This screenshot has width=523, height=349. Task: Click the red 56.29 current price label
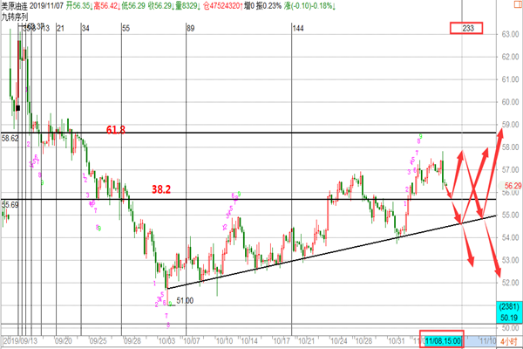[x=512, y=186]
